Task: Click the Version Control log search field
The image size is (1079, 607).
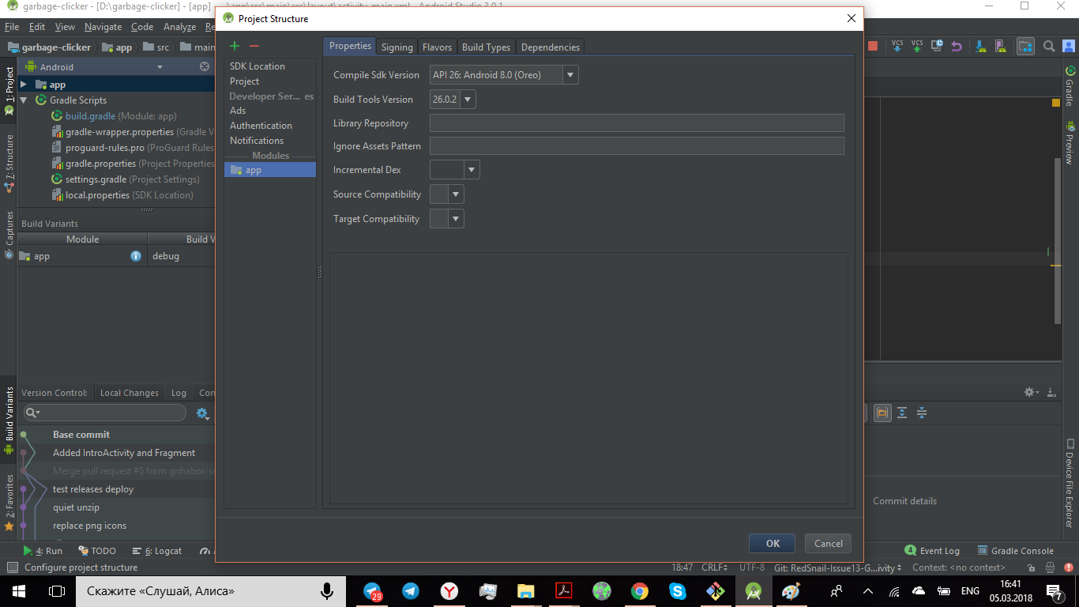Action: [105, 413]
